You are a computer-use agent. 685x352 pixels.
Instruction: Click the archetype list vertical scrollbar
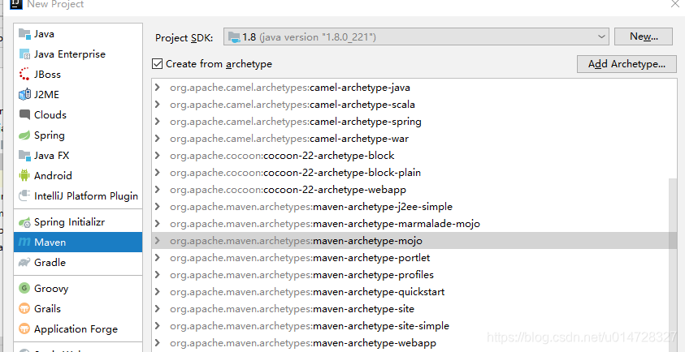click(673, 265)
